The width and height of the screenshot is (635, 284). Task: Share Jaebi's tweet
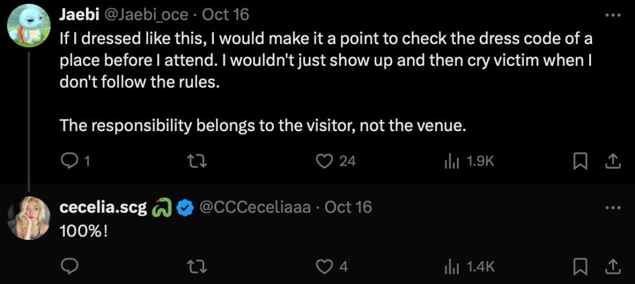(612, 161)
